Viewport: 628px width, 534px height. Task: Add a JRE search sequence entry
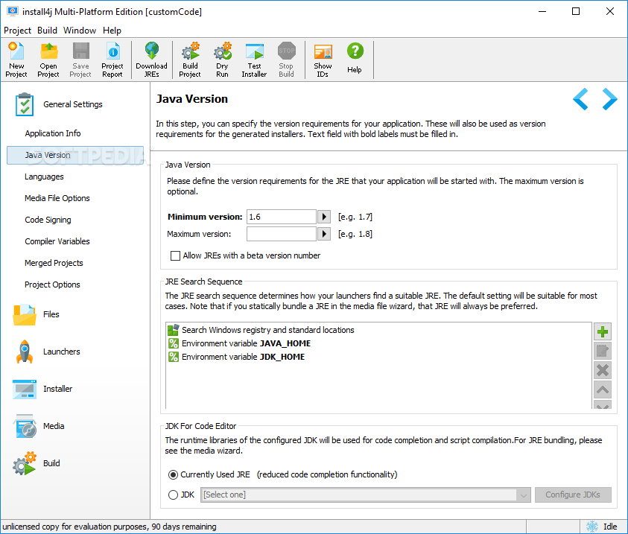[x=603, y=331]
